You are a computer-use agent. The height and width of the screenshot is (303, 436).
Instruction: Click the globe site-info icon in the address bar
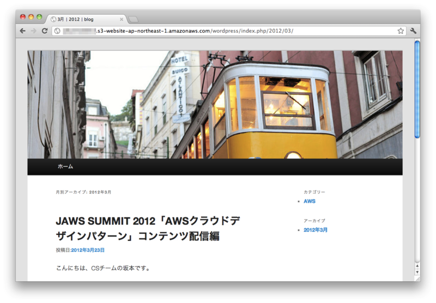coord(57,31)
